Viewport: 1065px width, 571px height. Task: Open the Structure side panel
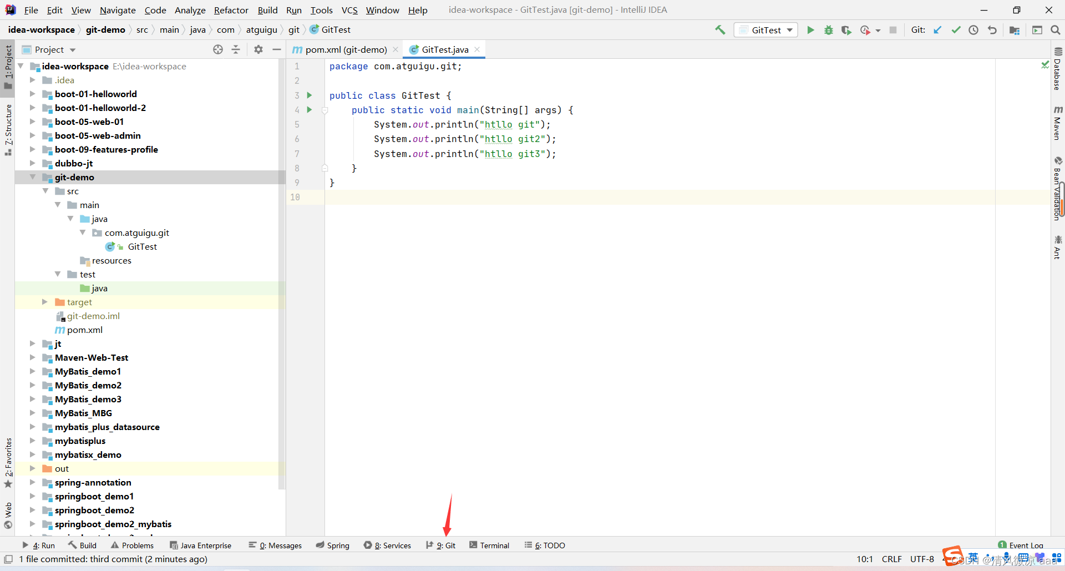pyautogui.click(x=8, y=130)
